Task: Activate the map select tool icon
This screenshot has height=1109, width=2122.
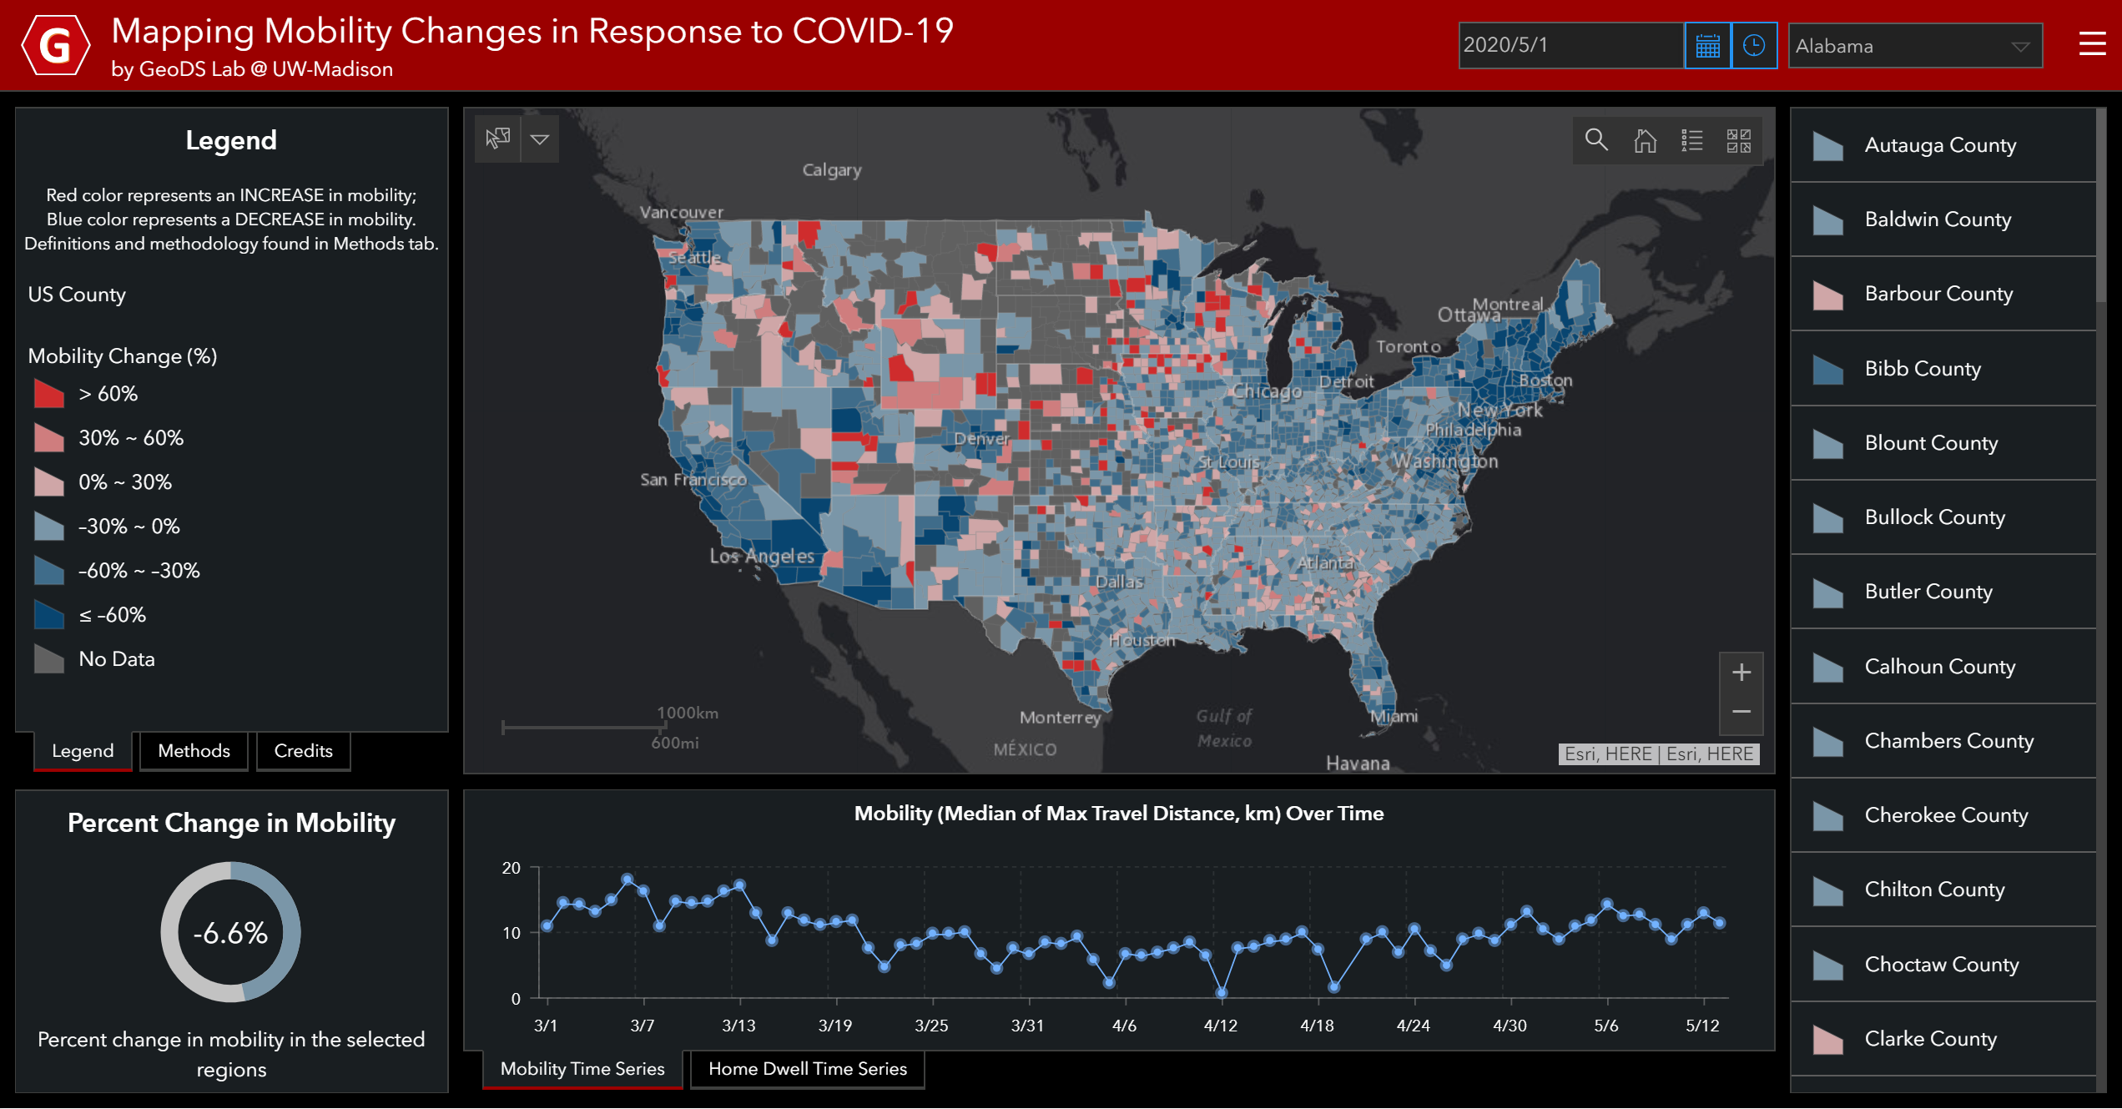Action: tap(498, 139)
